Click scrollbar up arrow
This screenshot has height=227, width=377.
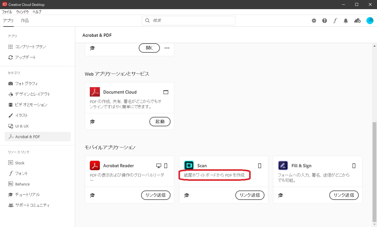[374, 46]
